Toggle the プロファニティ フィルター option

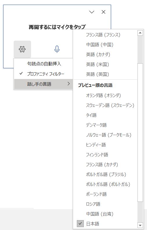(x=43, y=74)
